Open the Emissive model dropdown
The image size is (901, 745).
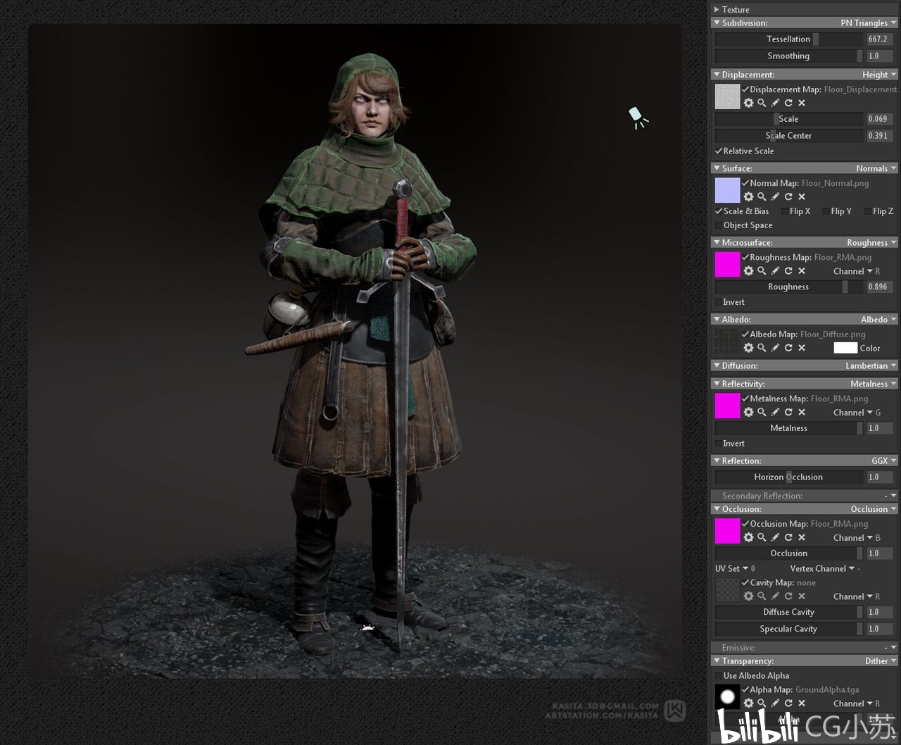pos(890,647)
